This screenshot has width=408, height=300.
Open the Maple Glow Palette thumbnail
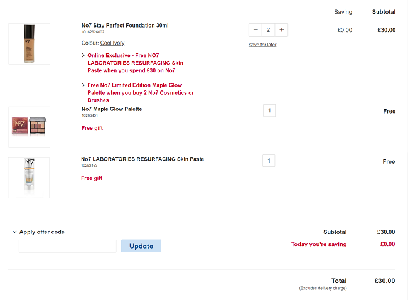point(29,127)
